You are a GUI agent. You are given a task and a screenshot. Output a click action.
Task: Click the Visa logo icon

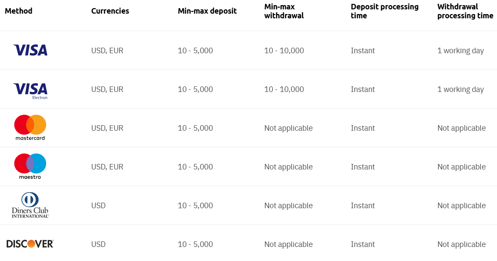pyautogui.click(x=30, y=50)
